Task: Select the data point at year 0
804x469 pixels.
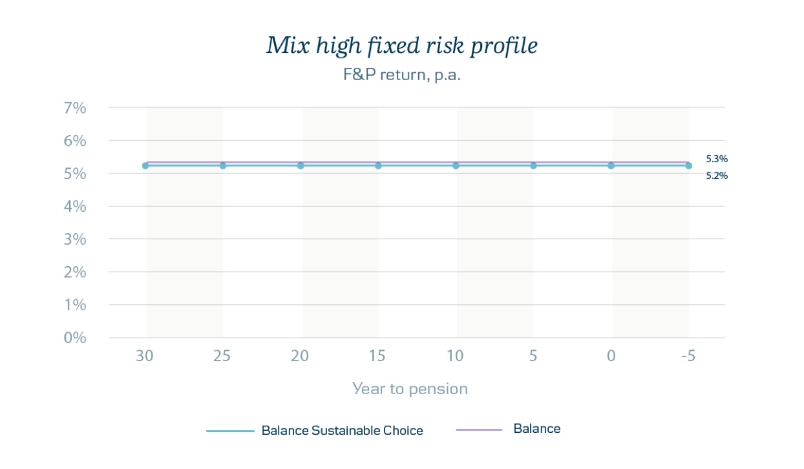Action: point(611,166)
